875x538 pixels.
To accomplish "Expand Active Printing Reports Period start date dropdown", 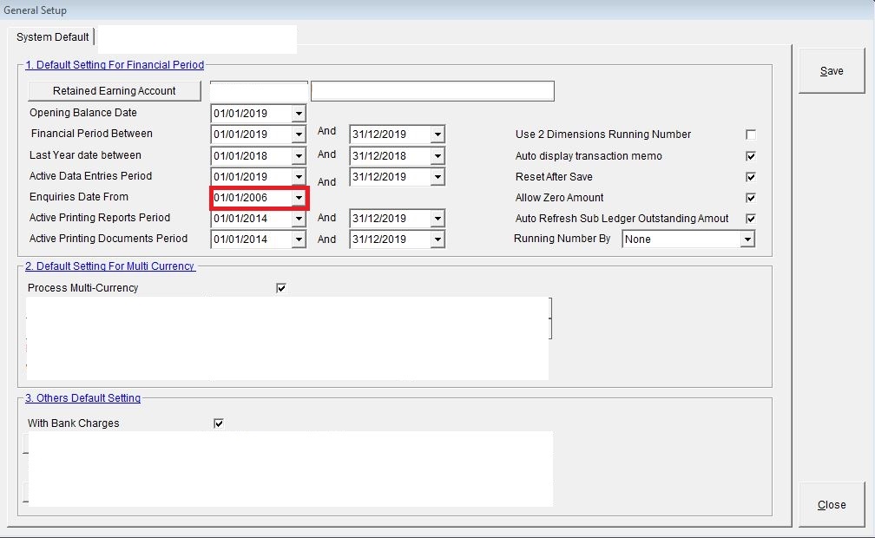I will (x=299, y=219).
